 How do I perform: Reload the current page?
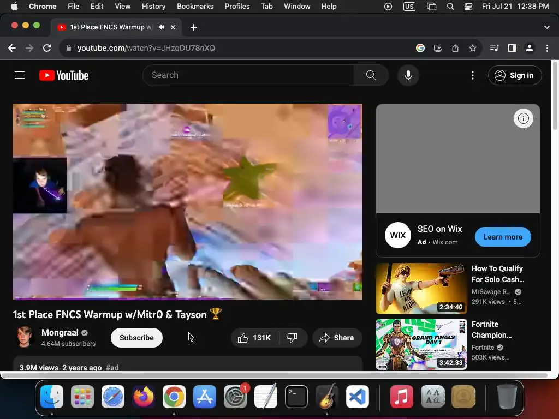(x=47, y=48)
